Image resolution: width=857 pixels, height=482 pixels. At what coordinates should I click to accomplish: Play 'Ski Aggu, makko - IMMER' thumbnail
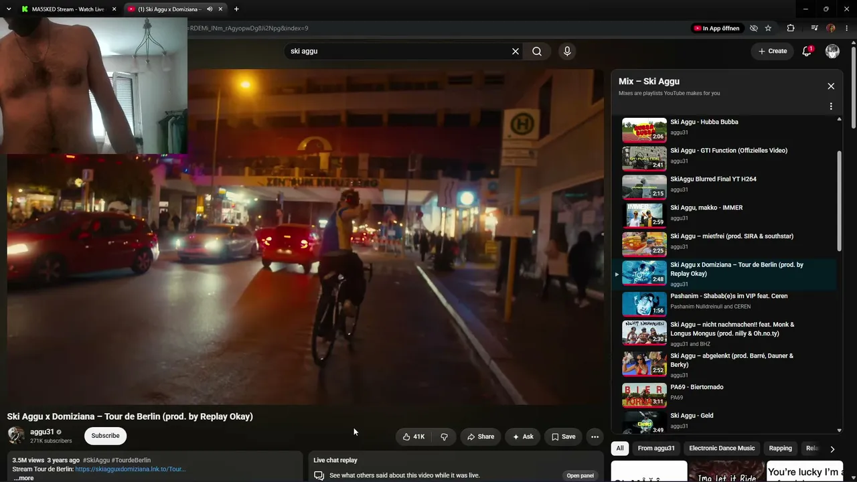[644, 216]
